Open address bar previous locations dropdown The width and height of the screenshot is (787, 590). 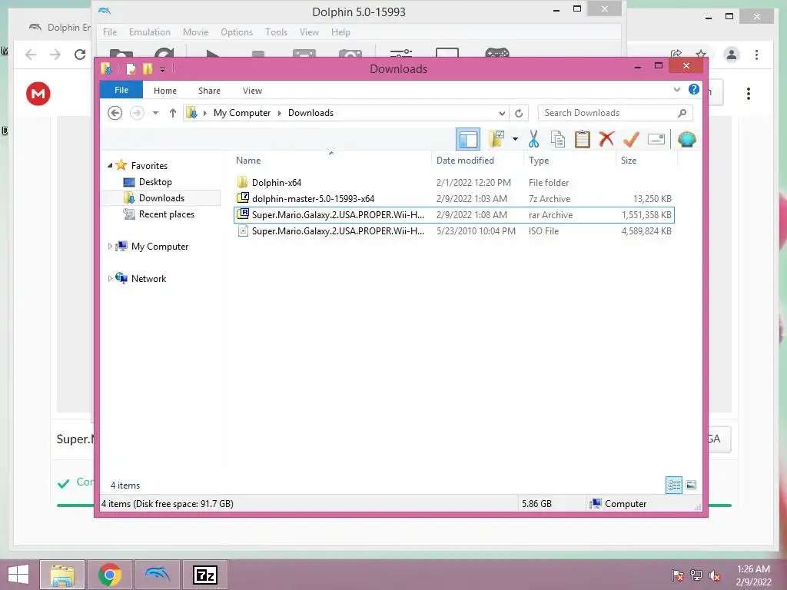(x=501, y=114)
